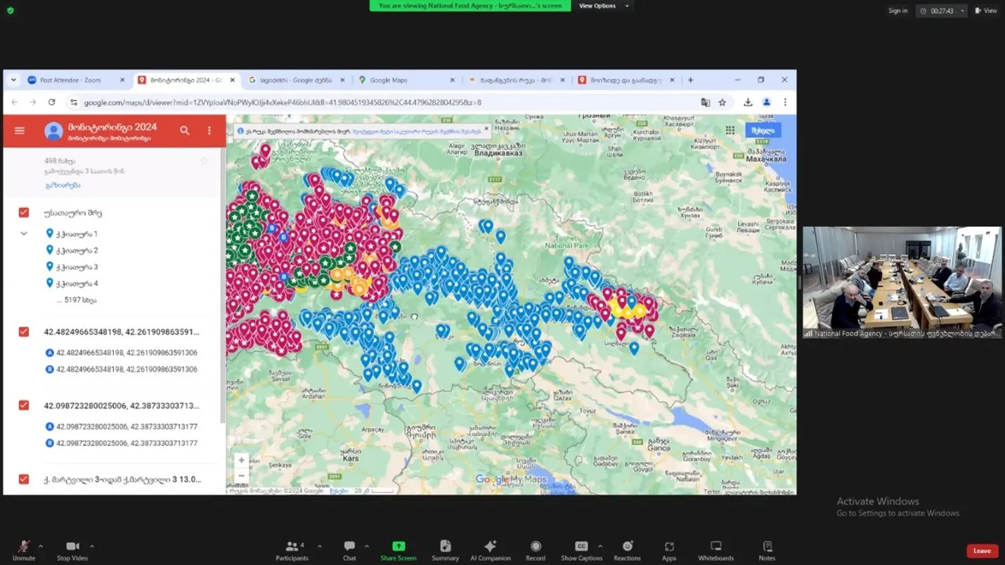Click the map owner avatar beside მონიტორინგი 2024

[x=53, y=131]
